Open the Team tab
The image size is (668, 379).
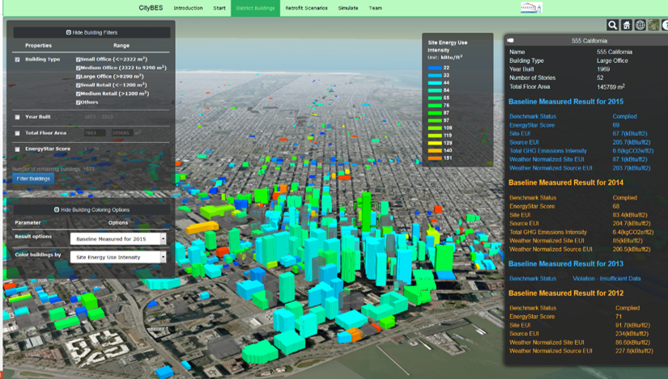(x=376, y=8)
